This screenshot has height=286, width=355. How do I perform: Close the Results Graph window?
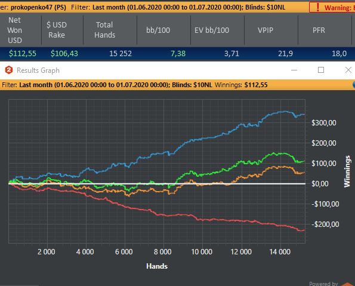pyautogui.click(x=348, y=70)
